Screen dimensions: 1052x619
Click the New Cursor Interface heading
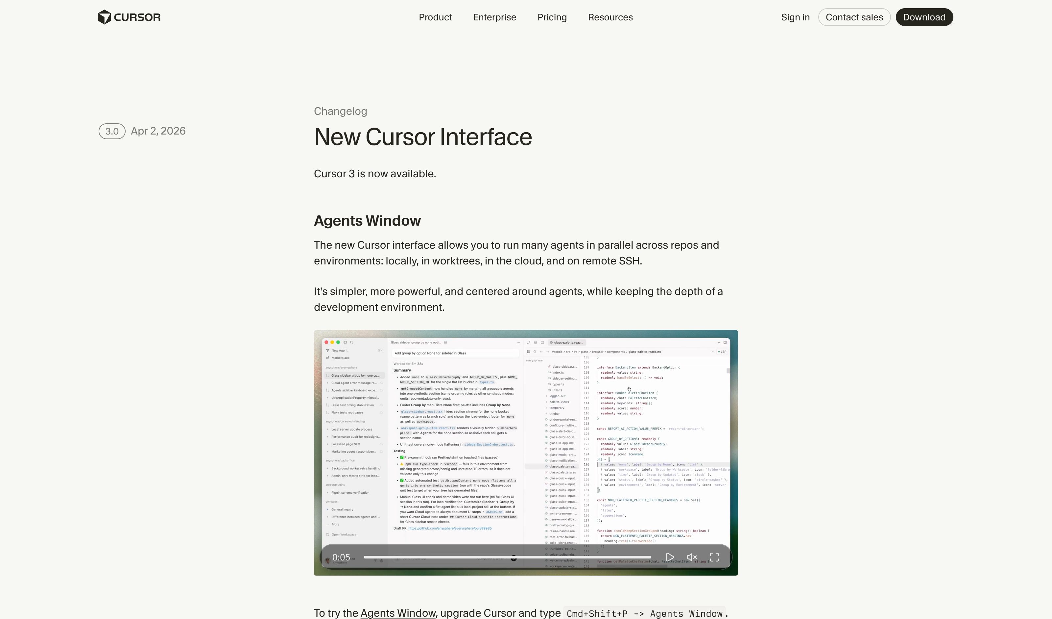point(423,137)
